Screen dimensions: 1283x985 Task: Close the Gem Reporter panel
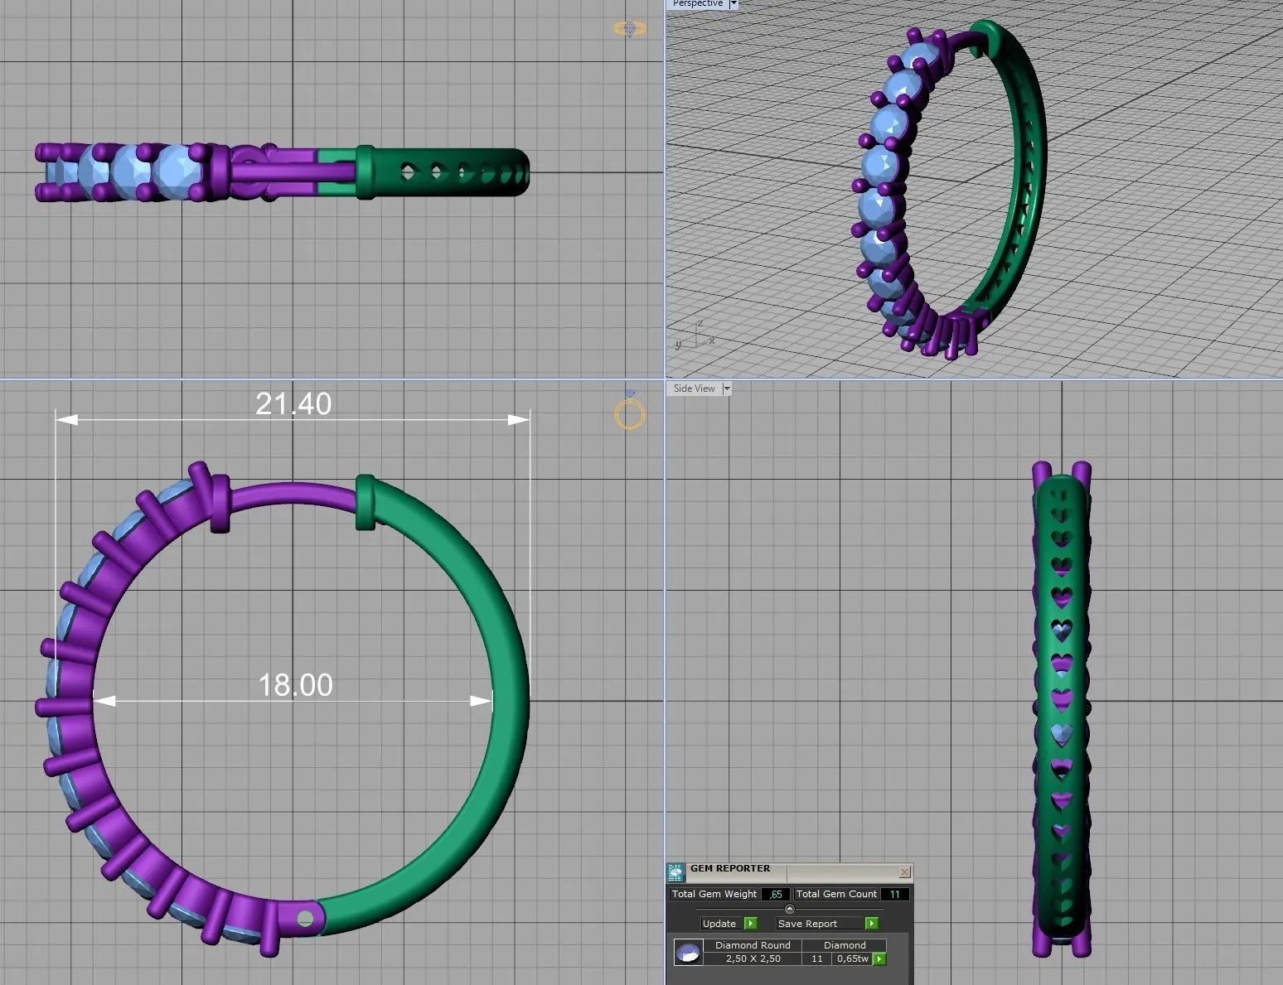904,872
